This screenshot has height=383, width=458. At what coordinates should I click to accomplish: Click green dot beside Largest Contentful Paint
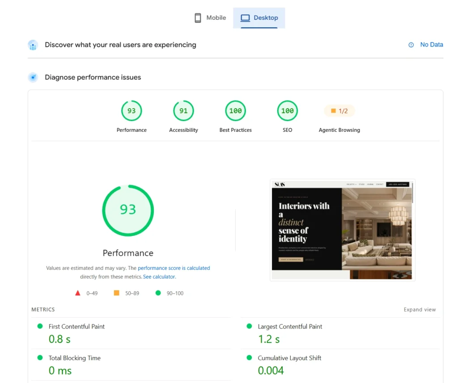249,326
